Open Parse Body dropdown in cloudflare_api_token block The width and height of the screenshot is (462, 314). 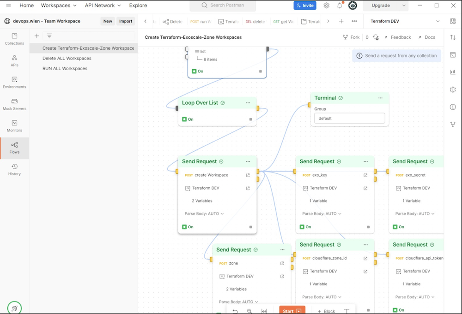pyautogui.click(x=414, y=297)
